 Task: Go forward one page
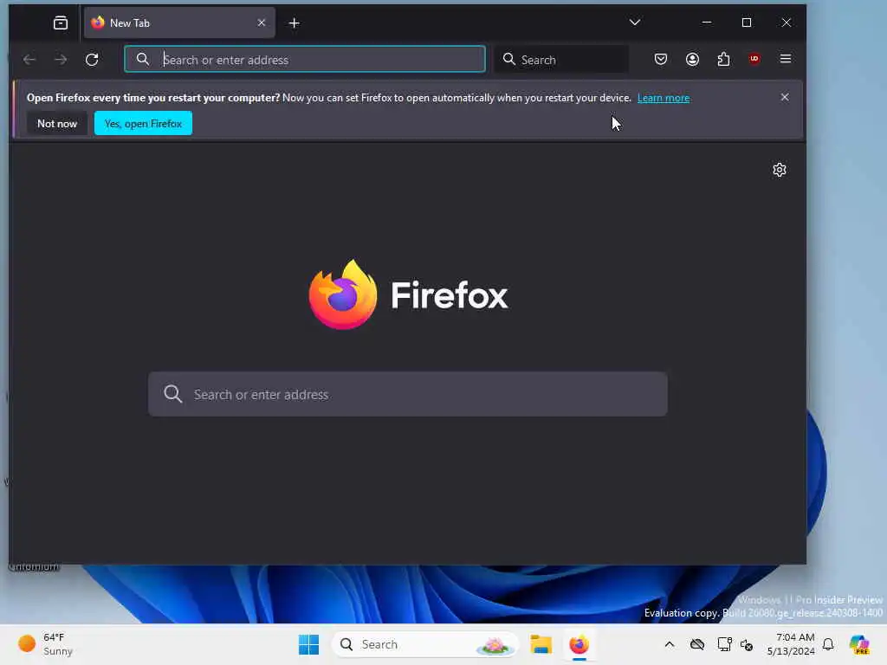61,60
